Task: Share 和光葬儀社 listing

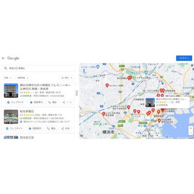Action: click(66, 128)
